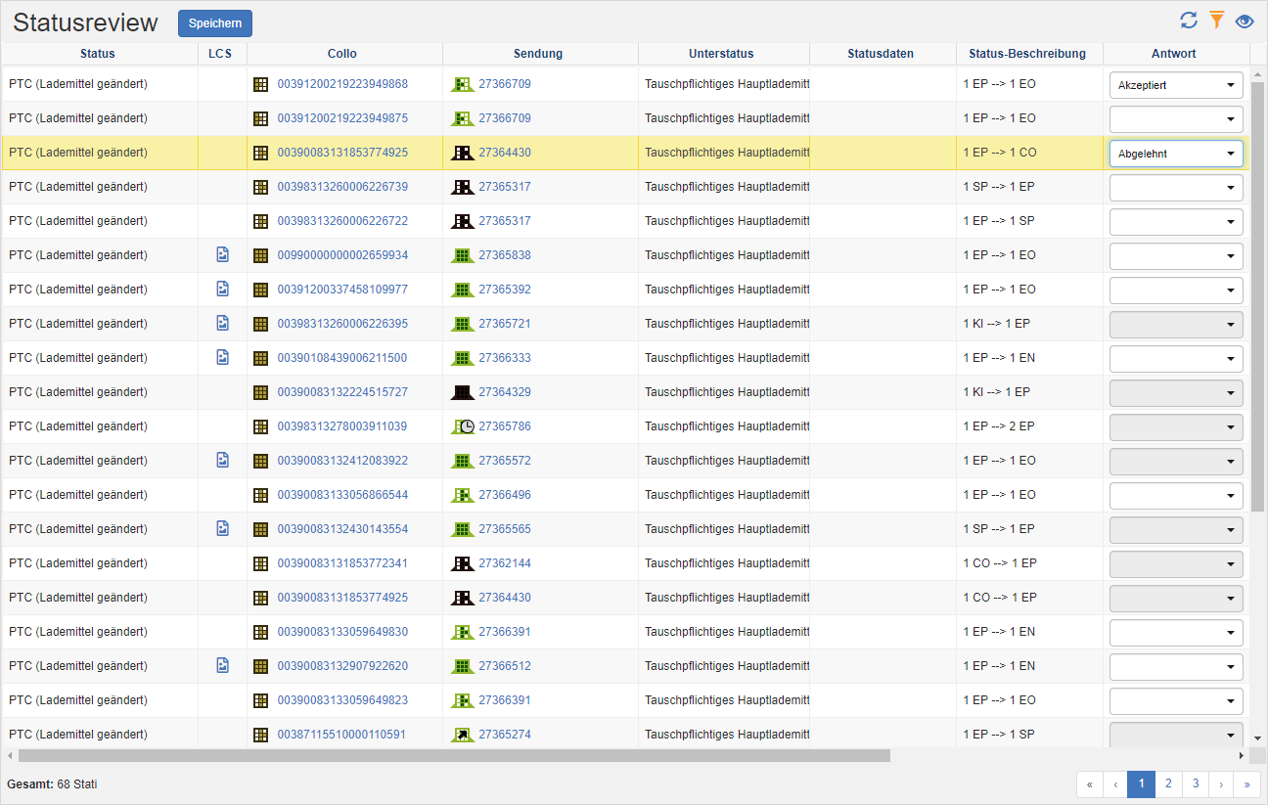The width and height of the screenshot is (1268, 805).
Task: Click shipment icon next to 27365786
Action: click(x=462, y=426)
